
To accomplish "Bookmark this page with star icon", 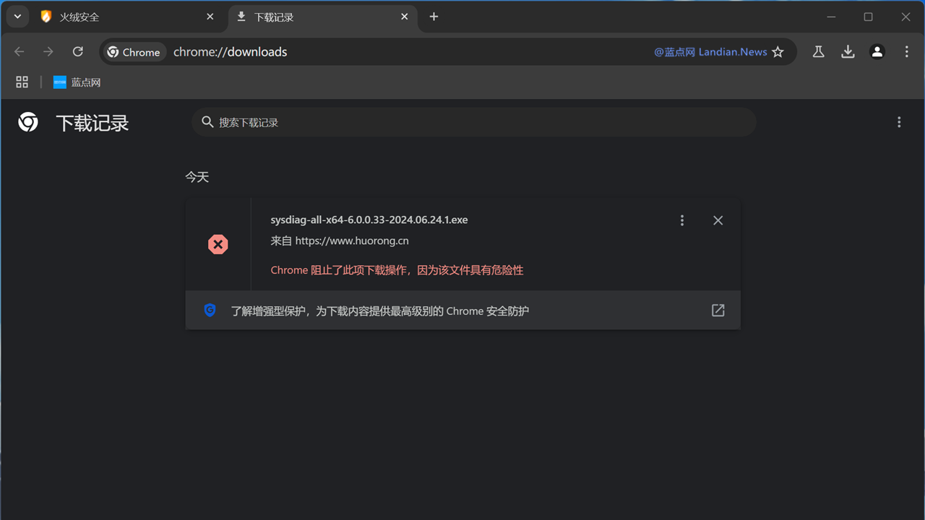I will 778,52.
